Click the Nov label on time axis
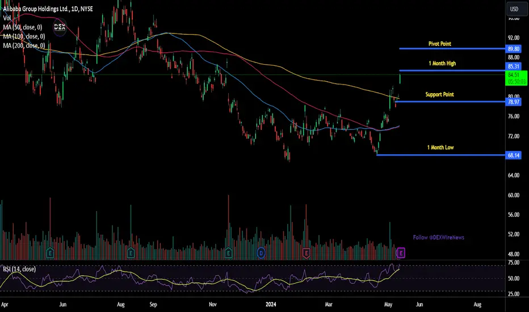The image size is (529, 312). tap(212, 304)
